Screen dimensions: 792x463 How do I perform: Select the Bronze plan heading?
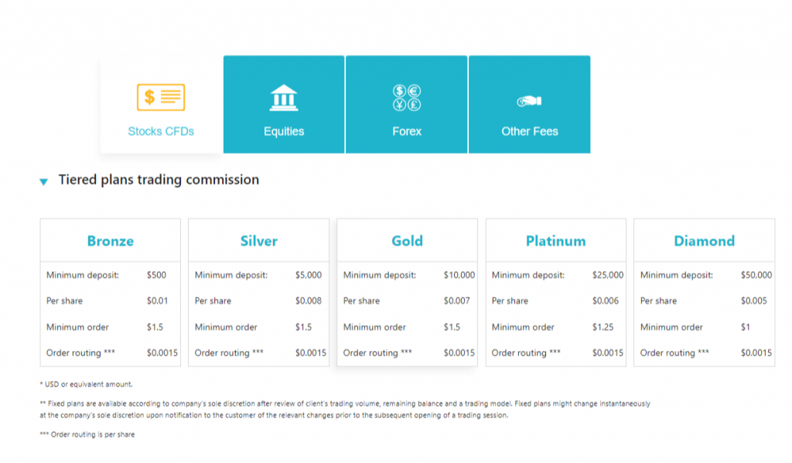click(110, 241)
